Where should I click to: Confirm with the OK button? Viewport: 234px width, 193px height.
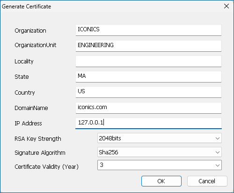pos(161,181)
